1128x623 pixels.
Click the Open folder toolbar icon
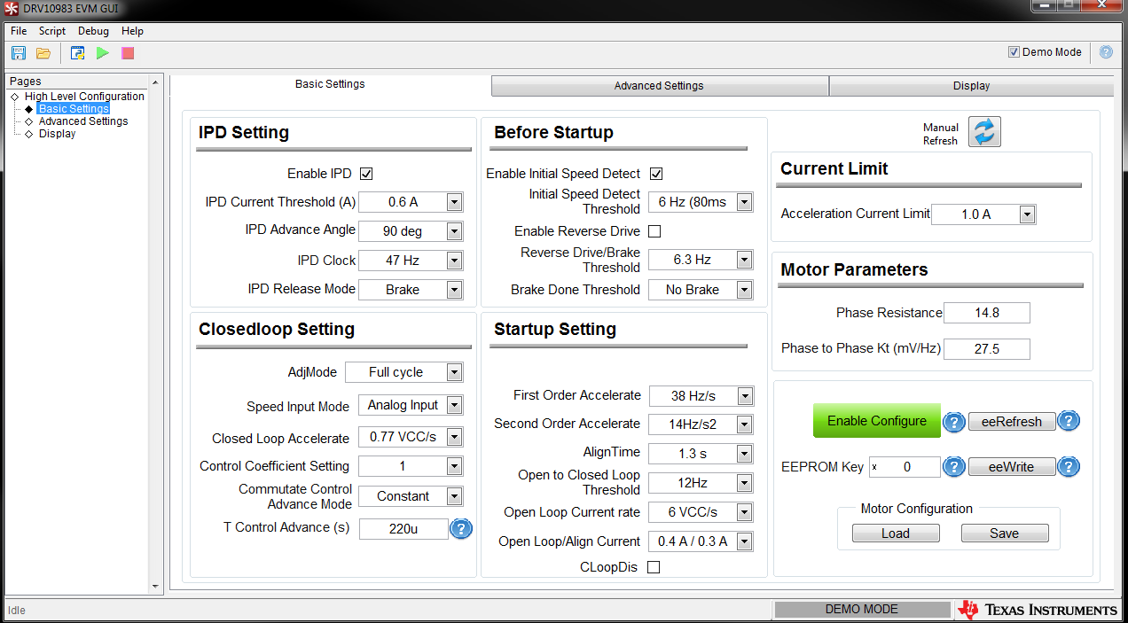pyautogui.click(x=43, y=53)
